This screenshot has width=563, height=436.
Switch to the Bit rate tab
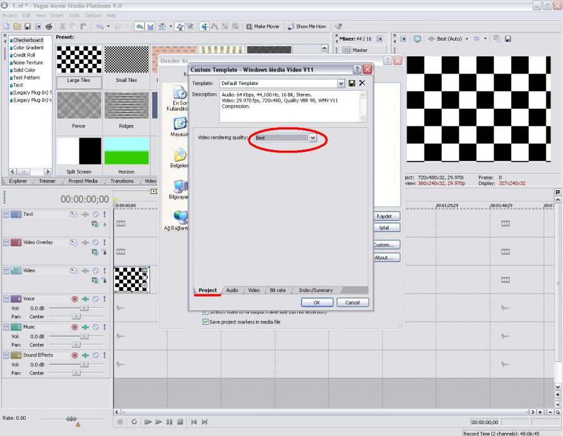(277, 290)
